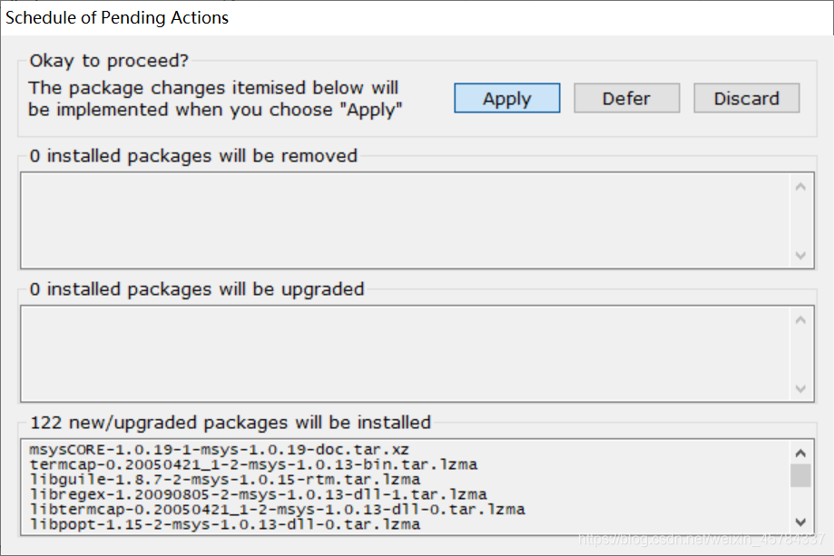Image resolution: width=834 pixels, height=556 pixels.
Task: Choose Defer to postpone changes
Action: (626, 98)
